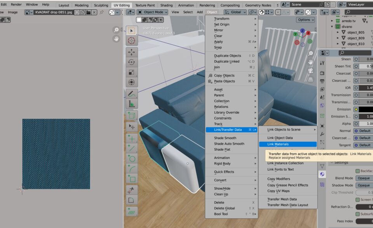Activate the Move tool
The image size is (373, 228).
point(132,52)
